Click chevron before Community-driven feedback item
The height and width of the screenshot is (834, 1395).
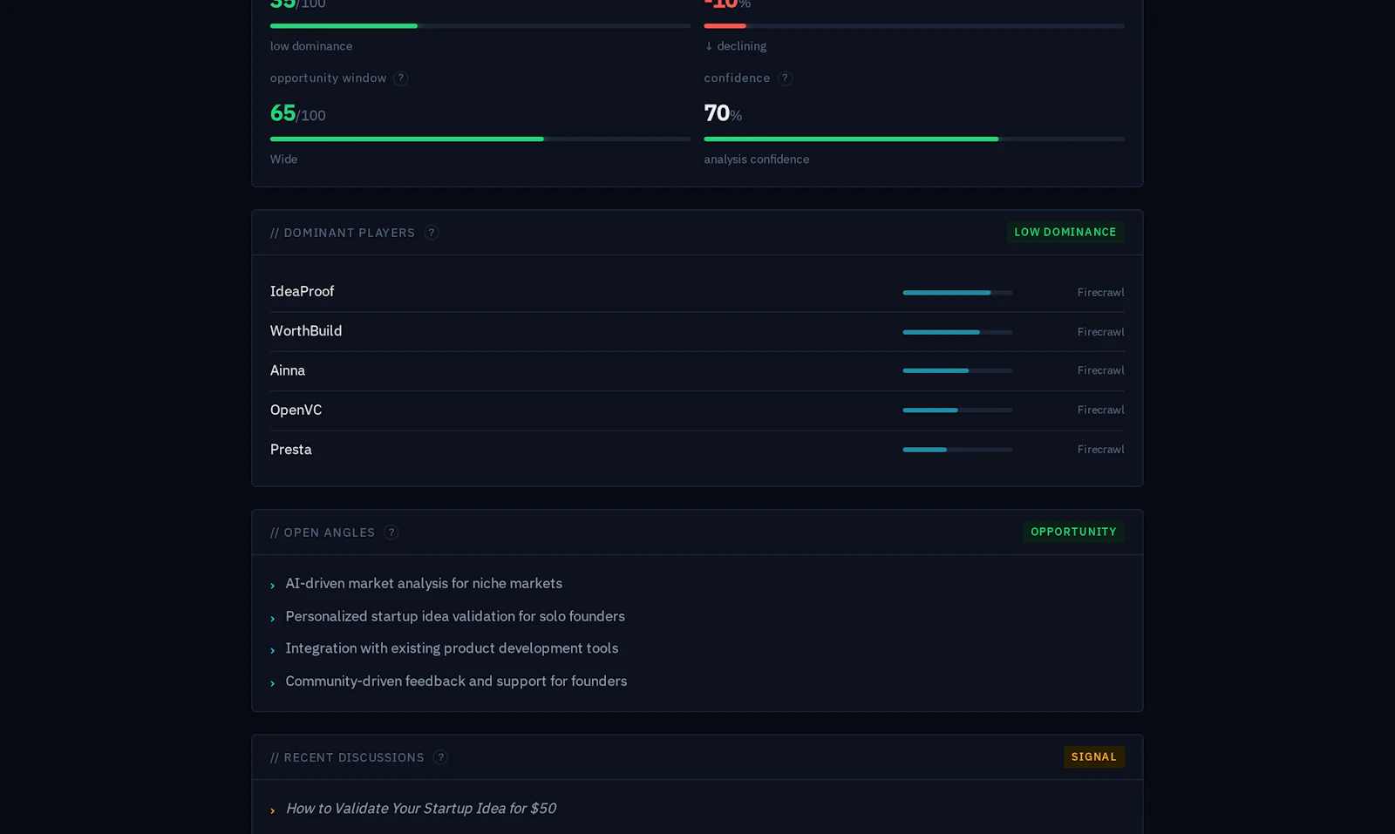273,684
